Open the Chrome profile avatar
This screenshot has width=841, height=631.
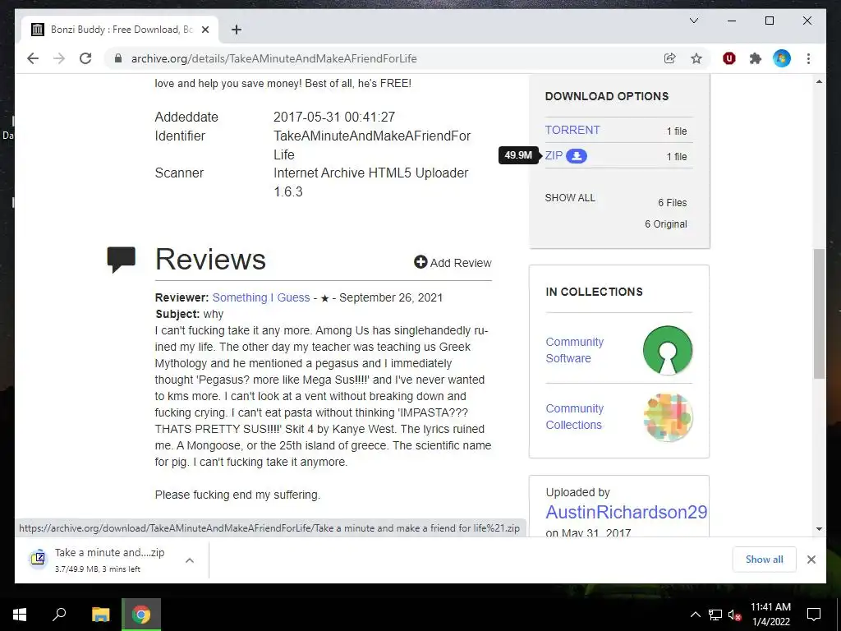tap(782, 58)
